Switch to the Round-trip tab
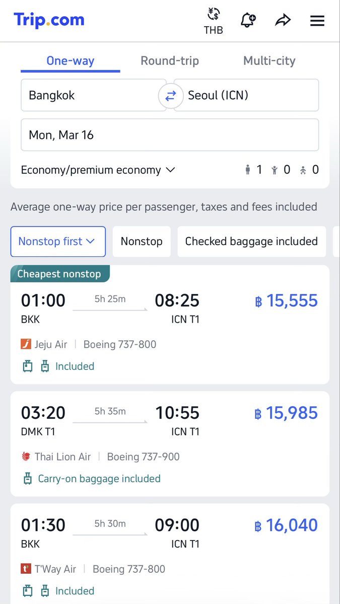The height and width of the screenshot is (604, 340). [x=170, y=61]
